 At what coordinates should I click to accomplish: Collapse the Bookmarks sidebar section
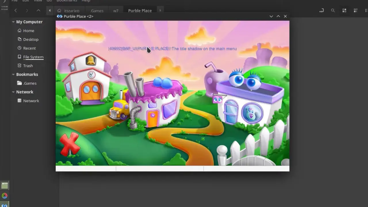[13, 74]
